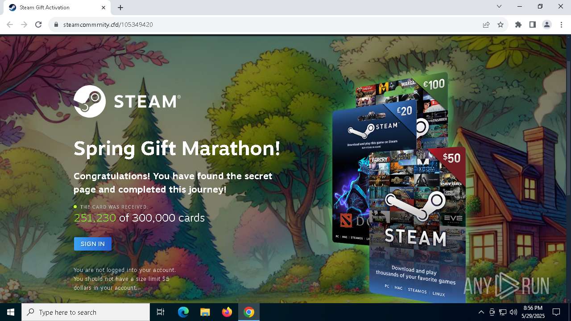Click the Chrome icon in the taskbar
The height and width of the screenshot is (321, 571).
tap(249, 312)
